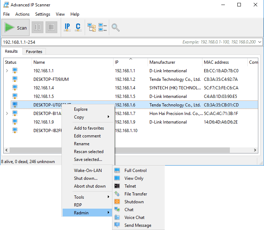Launch Radmin View Only
The height and width of the screenshot is (230, 264).
coord(138,178)
